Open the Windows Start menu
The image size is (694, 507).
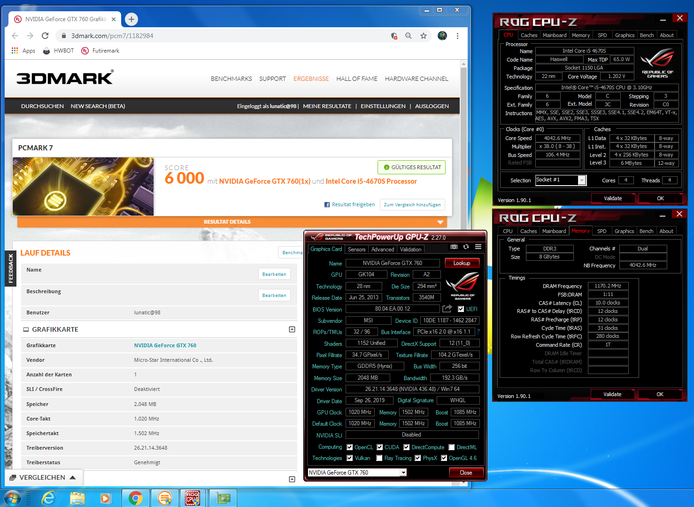click(x=13, y=498)
